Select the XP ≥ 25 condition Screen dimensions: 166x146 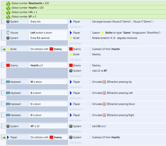click(x=35, y=126)
